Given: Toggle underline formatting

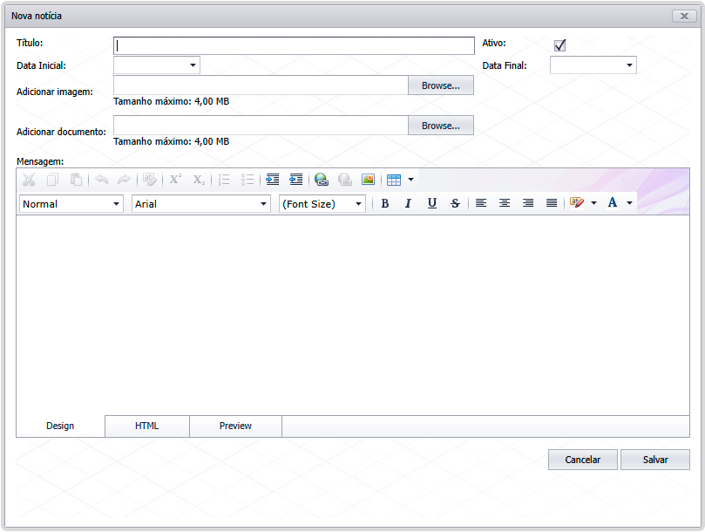Looking at the screenshot, I should point(432,203).
